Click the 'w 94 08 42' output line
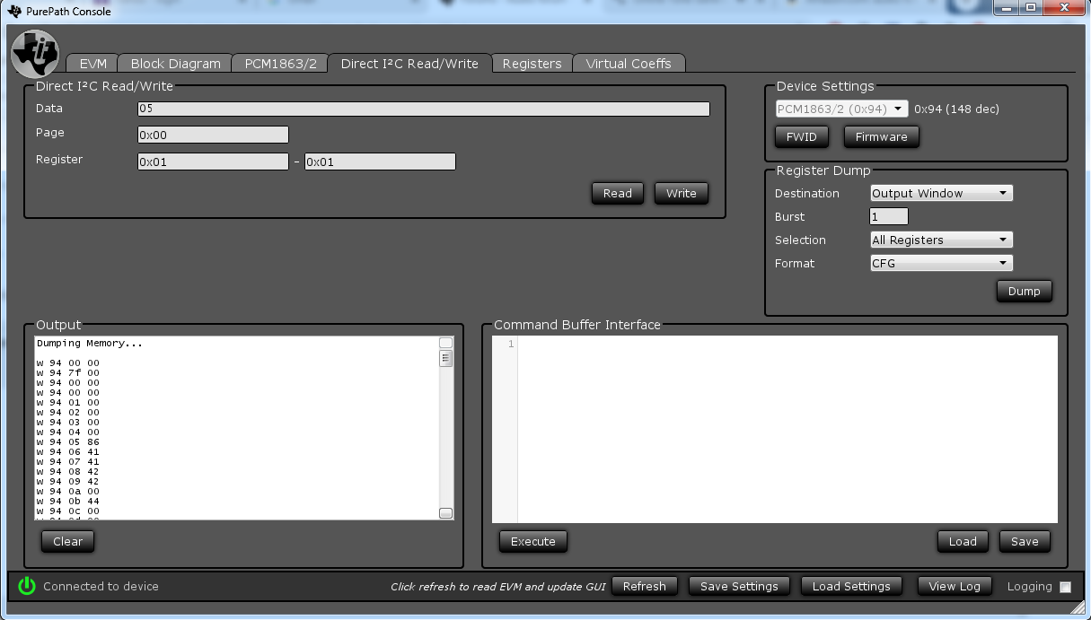The height and width of the screenshot is (620, 1091). coord(68,472)
